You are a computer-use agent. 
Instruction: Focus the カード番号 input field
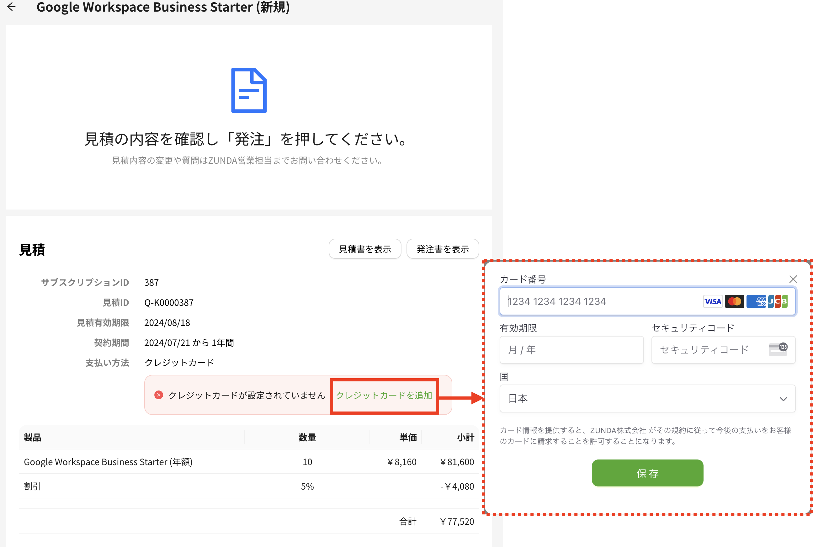click(647, 301)
